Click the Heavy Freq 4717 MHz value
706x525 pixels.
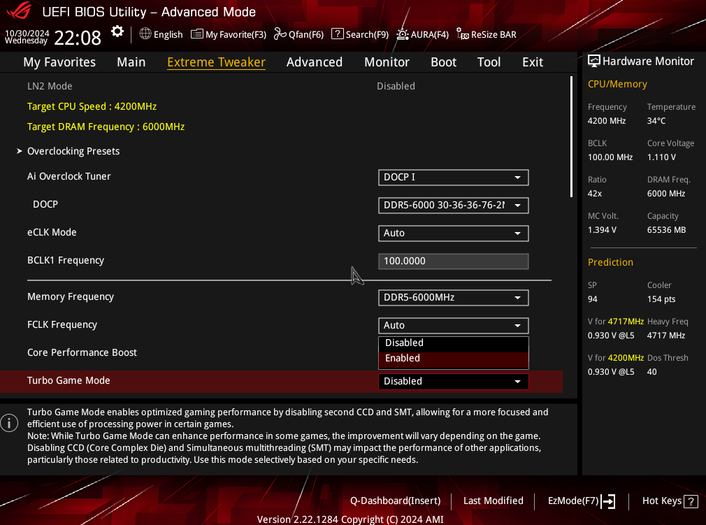[x=666, y=336]
